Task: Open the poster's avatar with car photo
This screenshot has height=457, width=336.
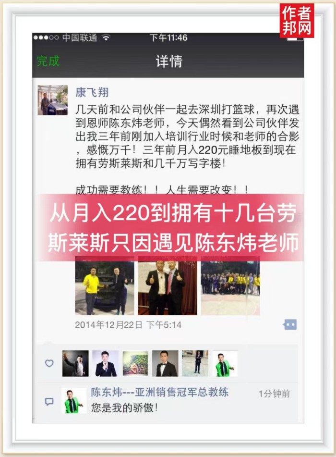Action: 53,100
